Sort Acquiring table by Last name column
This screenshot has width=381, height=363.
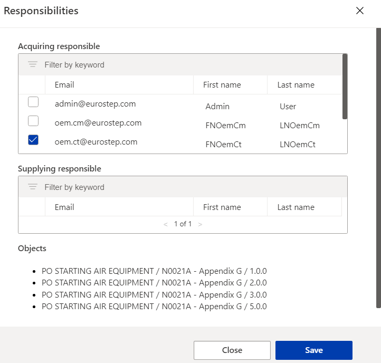tap(296, 85)
